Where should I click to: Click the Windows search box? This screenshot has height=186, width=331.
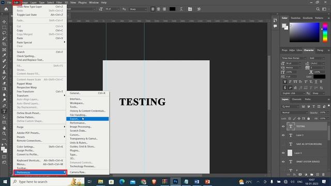pyautogui.click(x=47, y=181)
